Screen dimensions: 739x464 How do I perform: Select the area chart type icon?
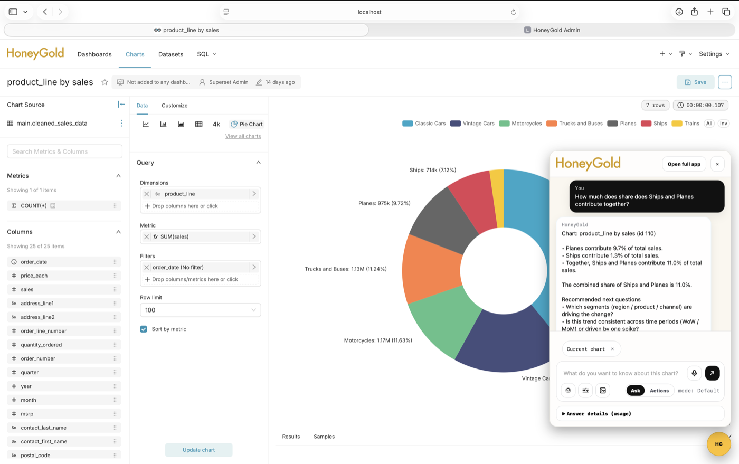click(181, 124)
